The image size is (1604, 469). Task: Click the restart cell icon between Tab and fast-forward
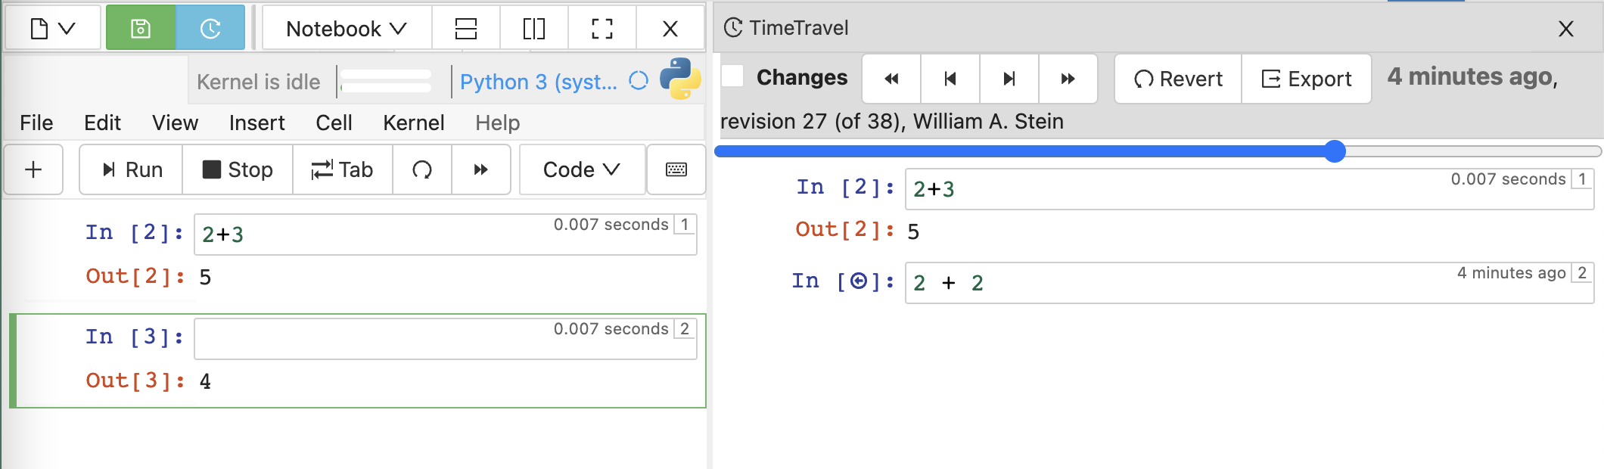point(422,169)
